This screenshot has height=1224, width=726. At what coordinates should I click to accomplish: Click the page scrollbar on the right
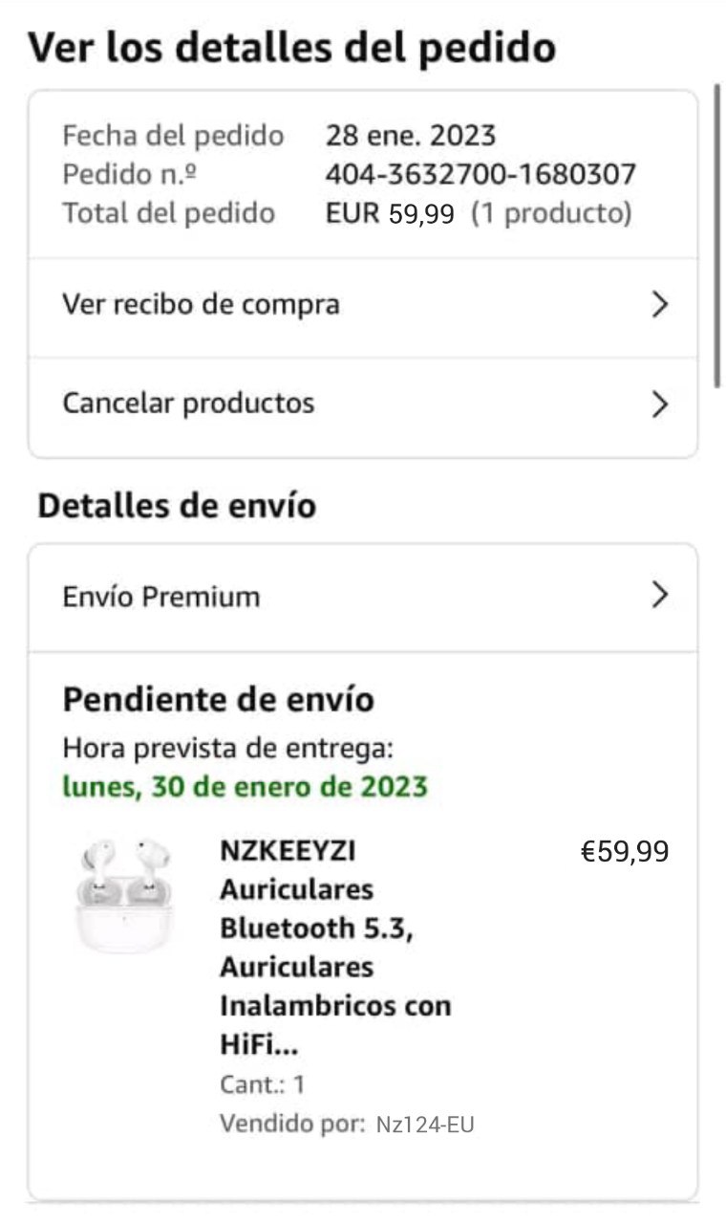[x=718, y=234]
